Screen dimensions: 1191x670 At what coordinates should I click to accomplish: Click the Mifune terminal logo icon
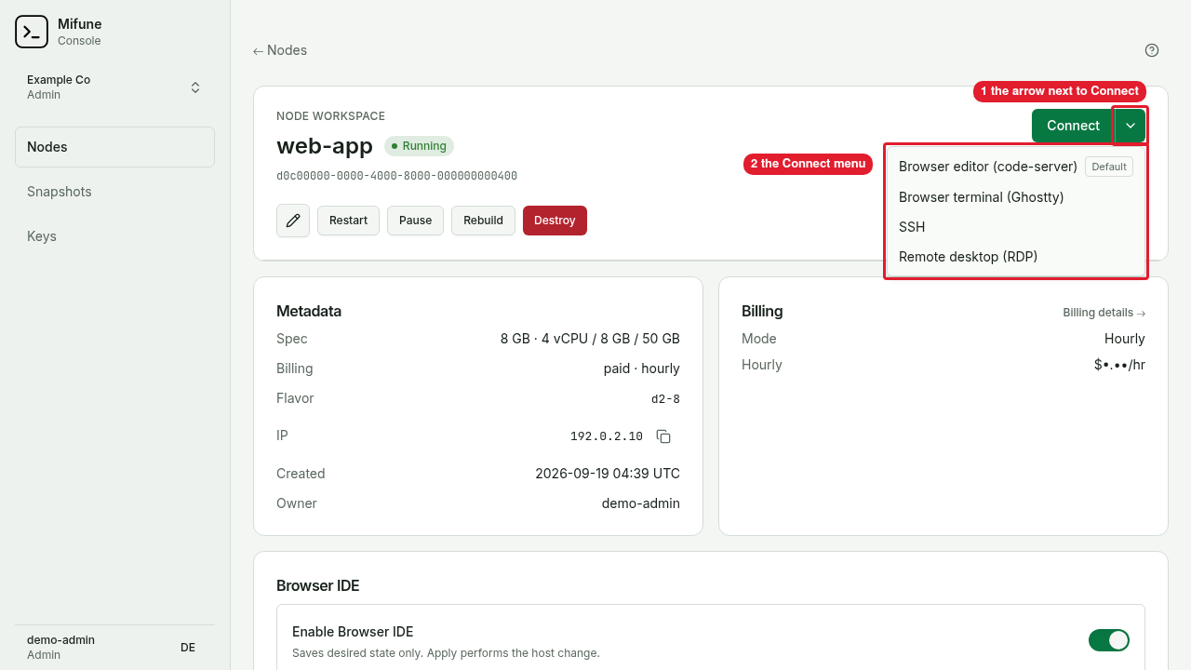pyautogui.click(x=32, y=32)
